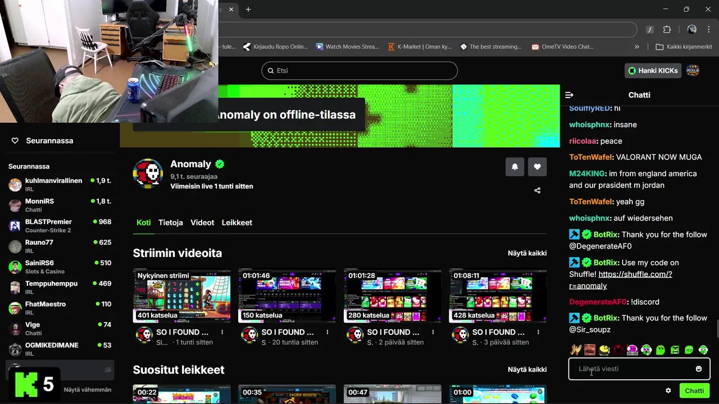
Task: Open BLASTPremier channel in the sidebar
Action: tap(60, 226)
